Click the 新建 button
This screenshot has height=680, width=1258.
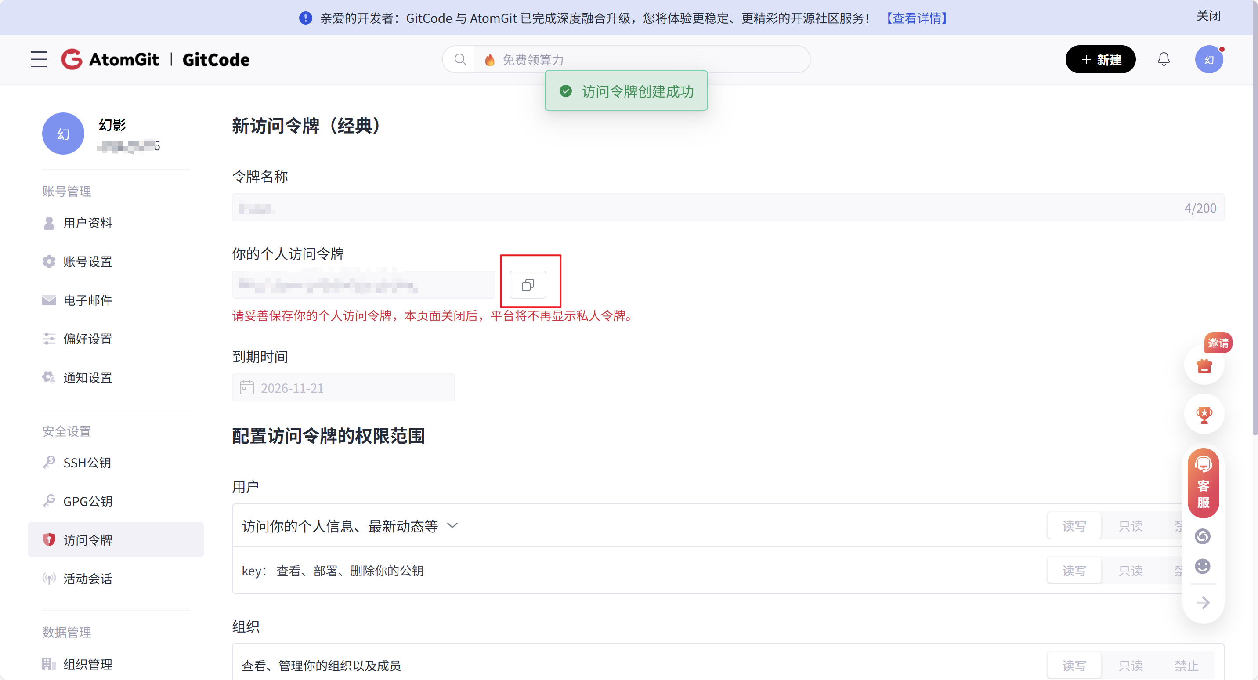(x=1100, y=60)
